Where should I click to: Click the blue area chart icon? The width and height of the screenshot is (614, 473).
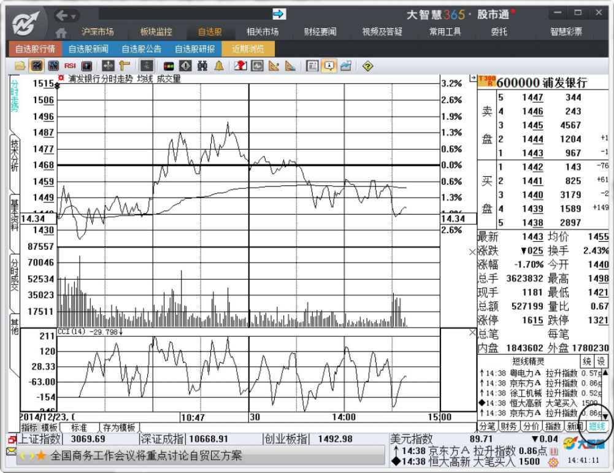(x=346, y=66)
